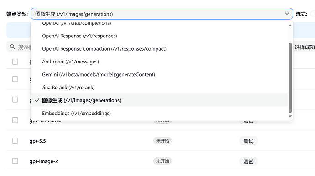This screenshot has height=176, width=315.
Task: Check the checkbox in the second model row below the header
Action: coord(15,99)
